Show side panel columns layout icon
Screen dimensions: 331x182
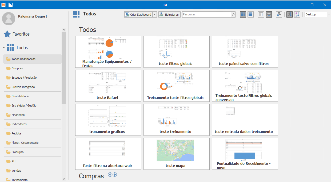[x=261, y=15]
